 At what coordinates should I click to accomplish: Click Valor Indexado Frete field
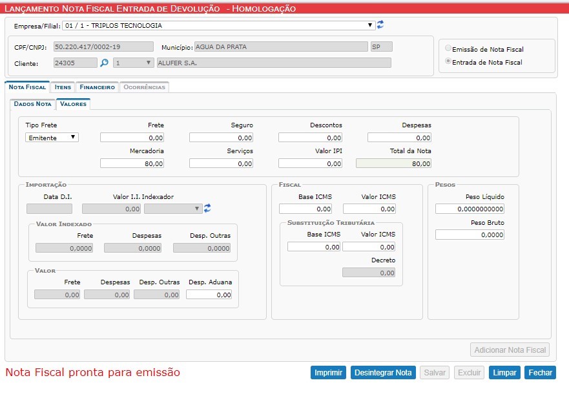click(x=64, y=248)
